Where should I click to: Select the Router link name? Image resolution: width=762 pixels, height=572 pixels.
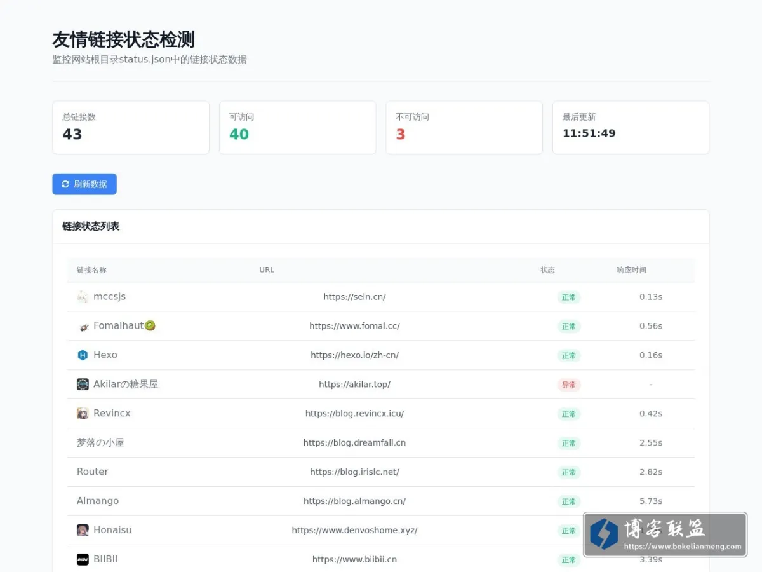[x=93, y=472]
